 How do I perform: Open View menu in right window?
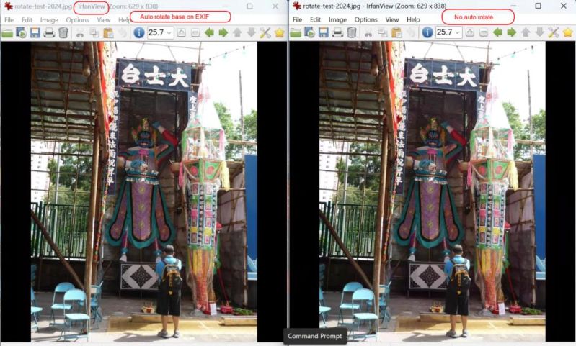[392, 19]
